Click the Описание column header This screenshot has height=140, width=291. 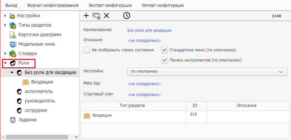(248, 106)
